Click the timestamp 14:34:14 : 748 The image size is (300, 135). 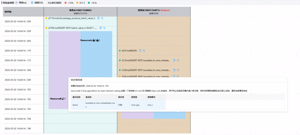[x=18, y=129]
